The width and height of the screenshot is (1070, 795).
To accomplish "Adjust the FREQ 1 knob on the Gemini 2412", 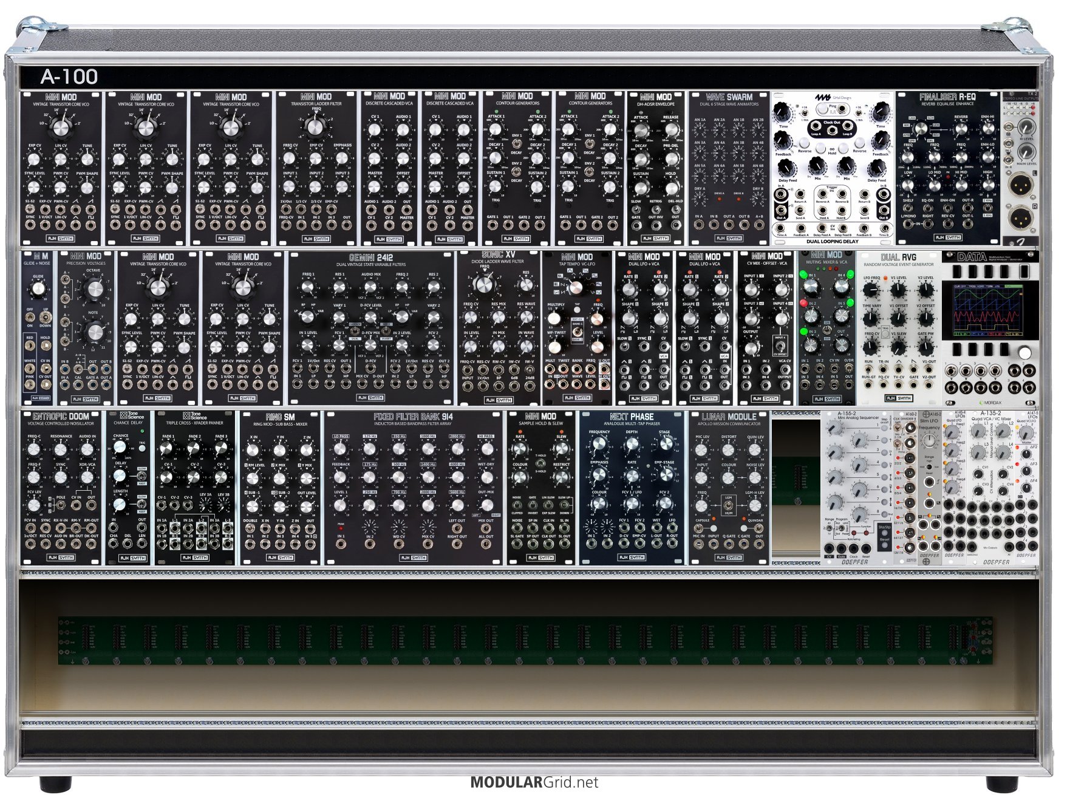I will pos(308,287).
